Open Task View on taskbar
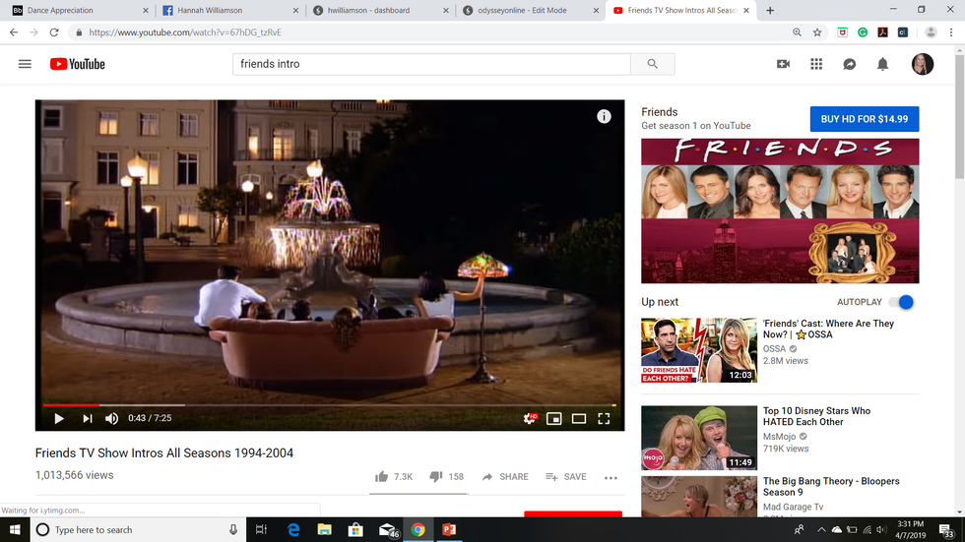 (x=262, y=530)
